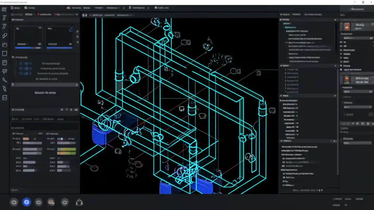The image size is (374, 210).
Task: Click the long search input bar above the preview message
Action: 44,85
